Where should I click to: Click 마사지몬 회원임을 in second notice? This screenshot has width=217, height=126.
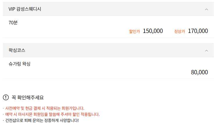(35, 114)
